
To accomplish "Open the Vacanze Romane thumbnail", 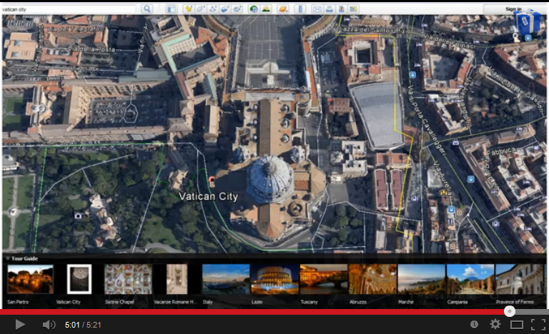I will pyautogui.click(x=177, y=279).
